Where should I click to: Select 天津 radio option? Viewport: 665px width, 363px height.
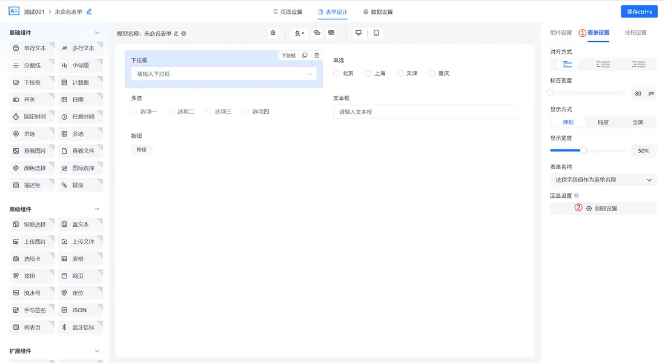[x=400, y=74]
